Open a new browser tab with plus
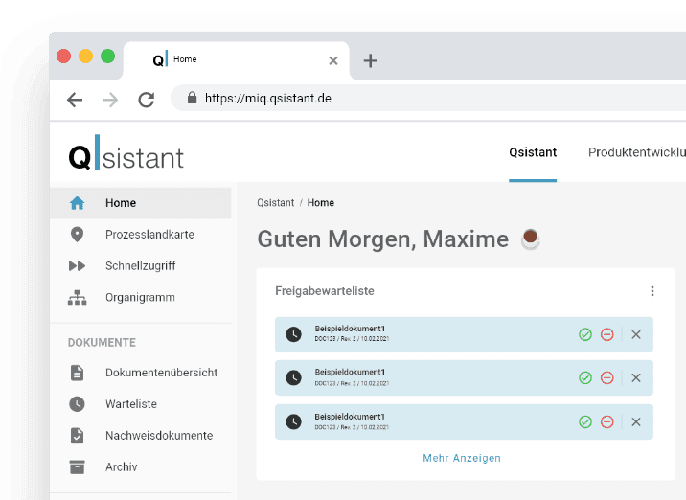This screenshot has height=500, width=686. (x=371, y=60)
